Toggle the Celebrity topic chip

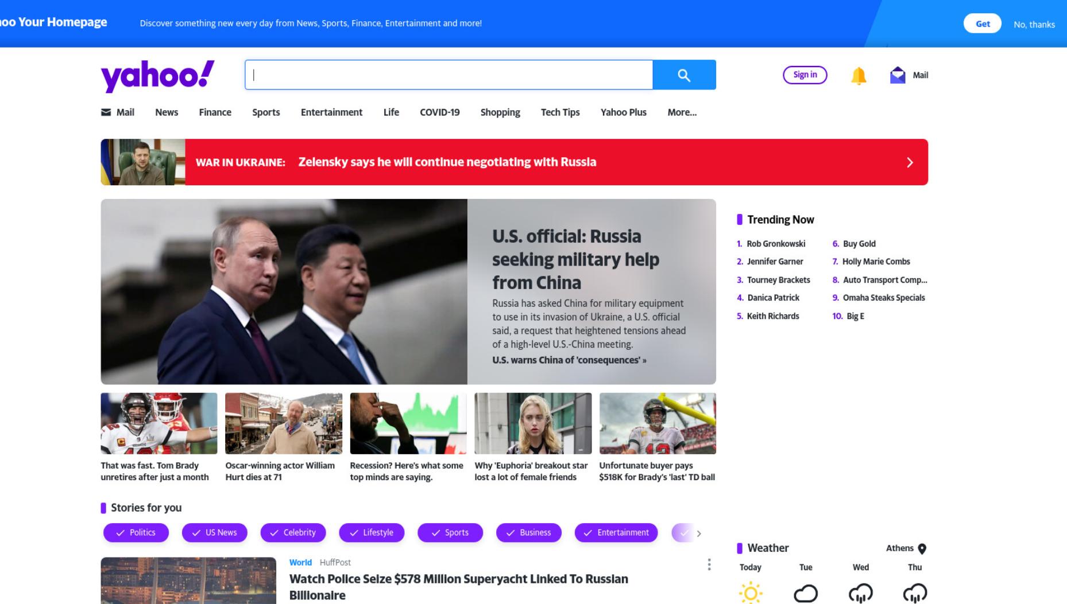pos(293,533)
